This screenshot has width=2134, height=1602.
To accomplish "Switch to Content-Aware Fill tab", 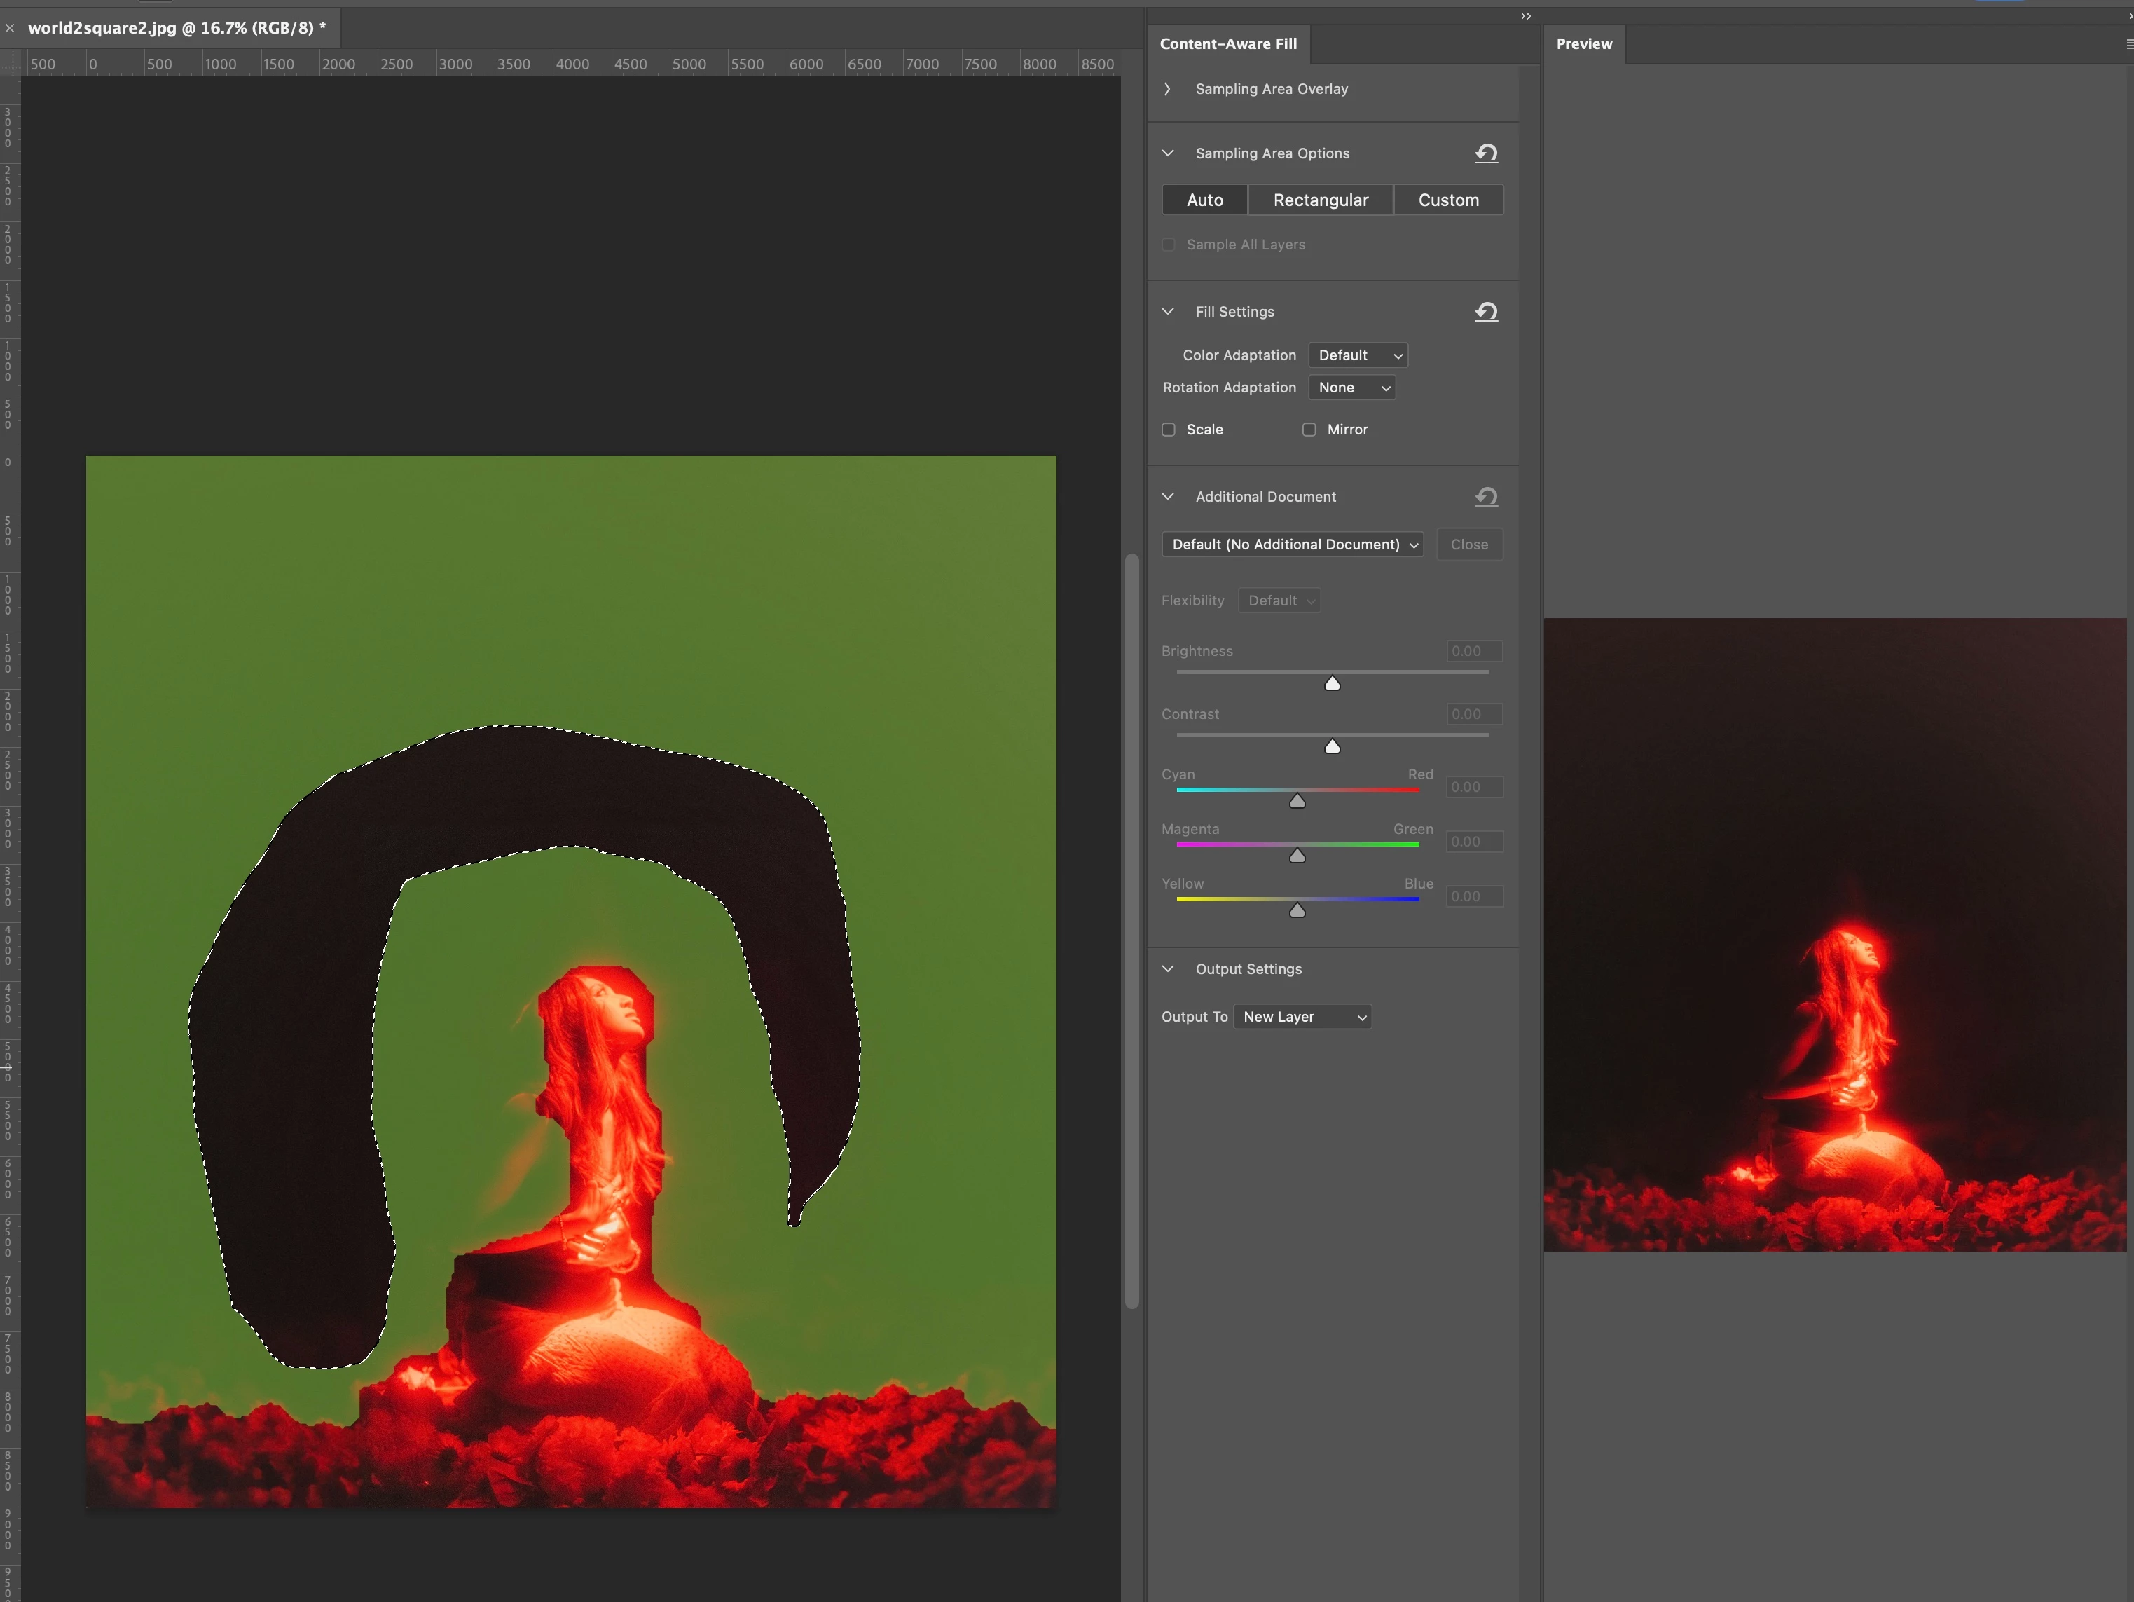I will click(x=1228, y=44).
